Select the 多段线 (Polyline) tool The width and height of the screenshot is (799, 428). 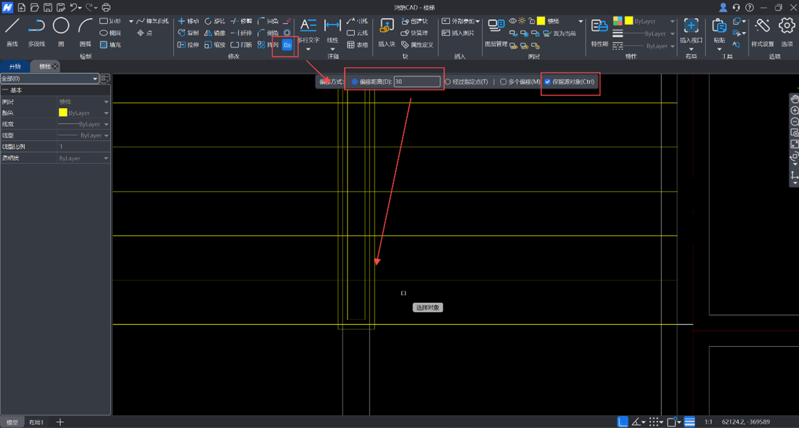point(37,26)
